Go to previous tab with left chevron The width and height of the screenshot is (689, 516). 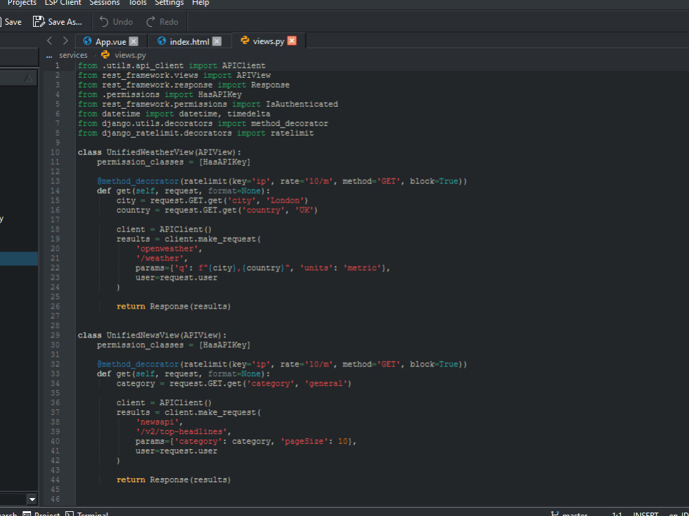(50, 41)
